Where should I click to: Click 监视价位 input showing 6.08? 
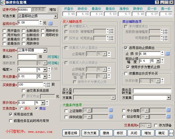pyautogui.click(x=28, y=23)
